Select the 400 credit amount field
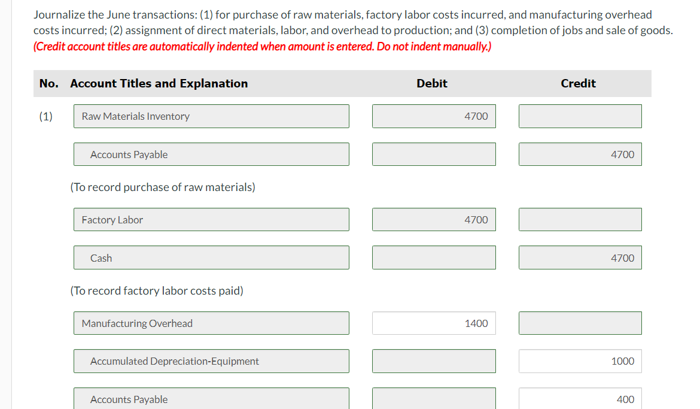 pyautogui.click(x=580, y=399)
